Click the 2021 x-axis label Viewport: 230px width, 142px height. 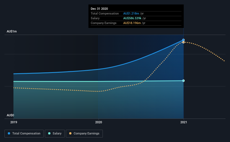(184, 122)
